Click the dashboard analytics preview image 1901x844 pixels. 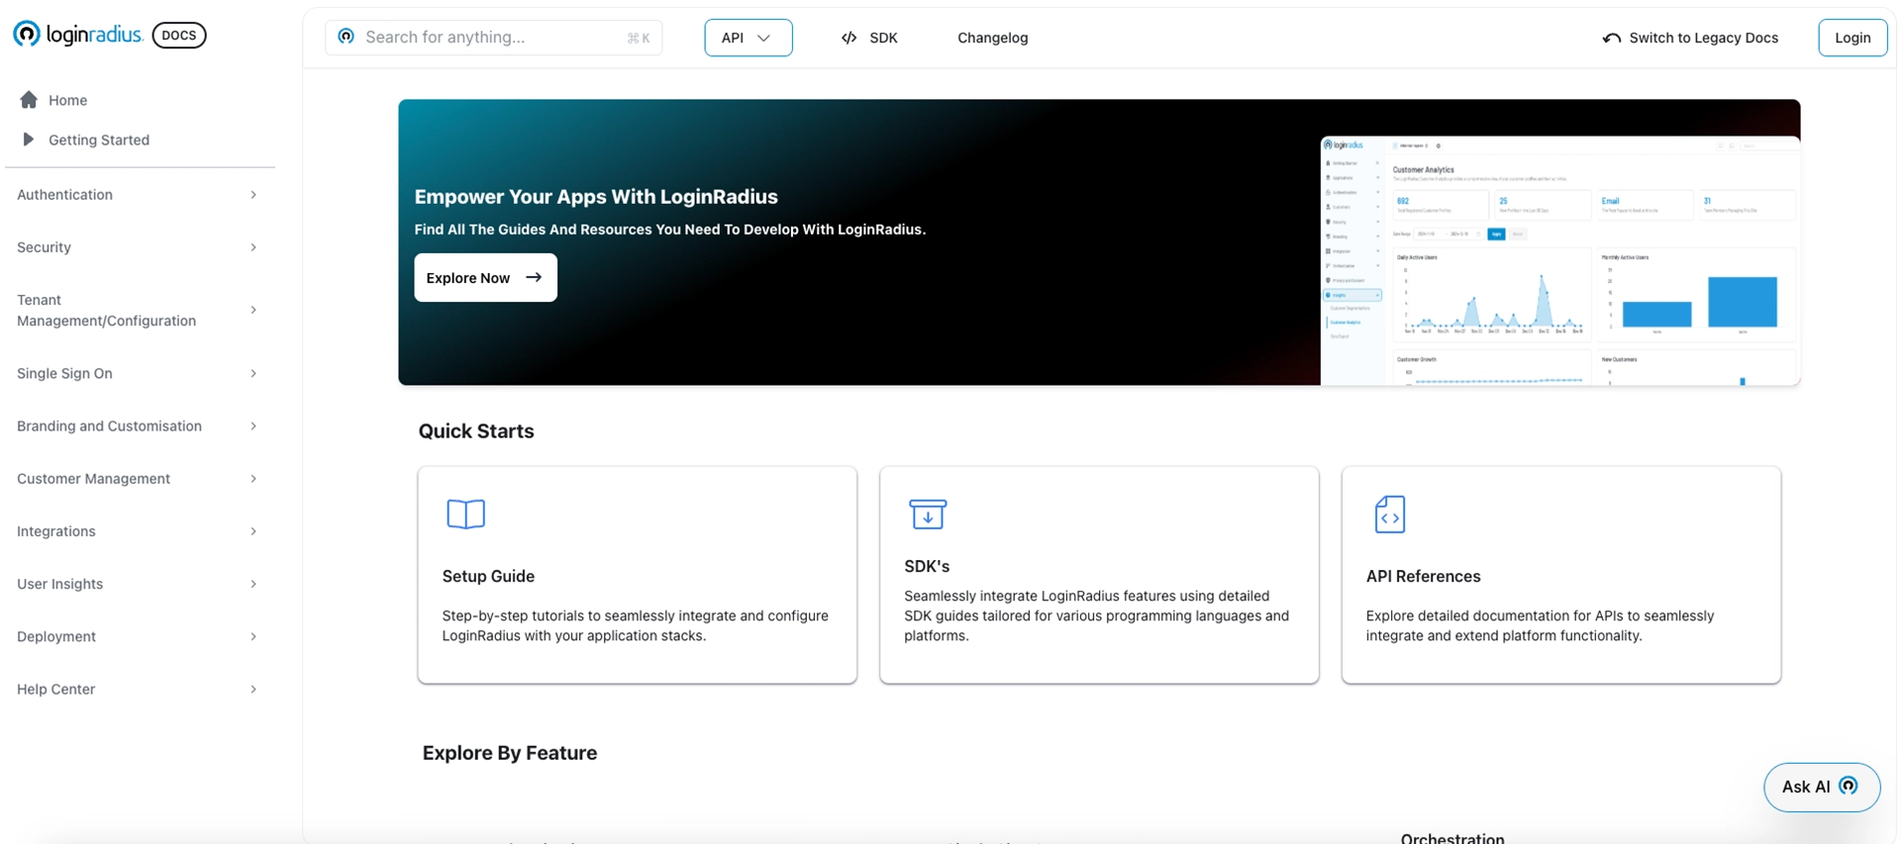1560,260
